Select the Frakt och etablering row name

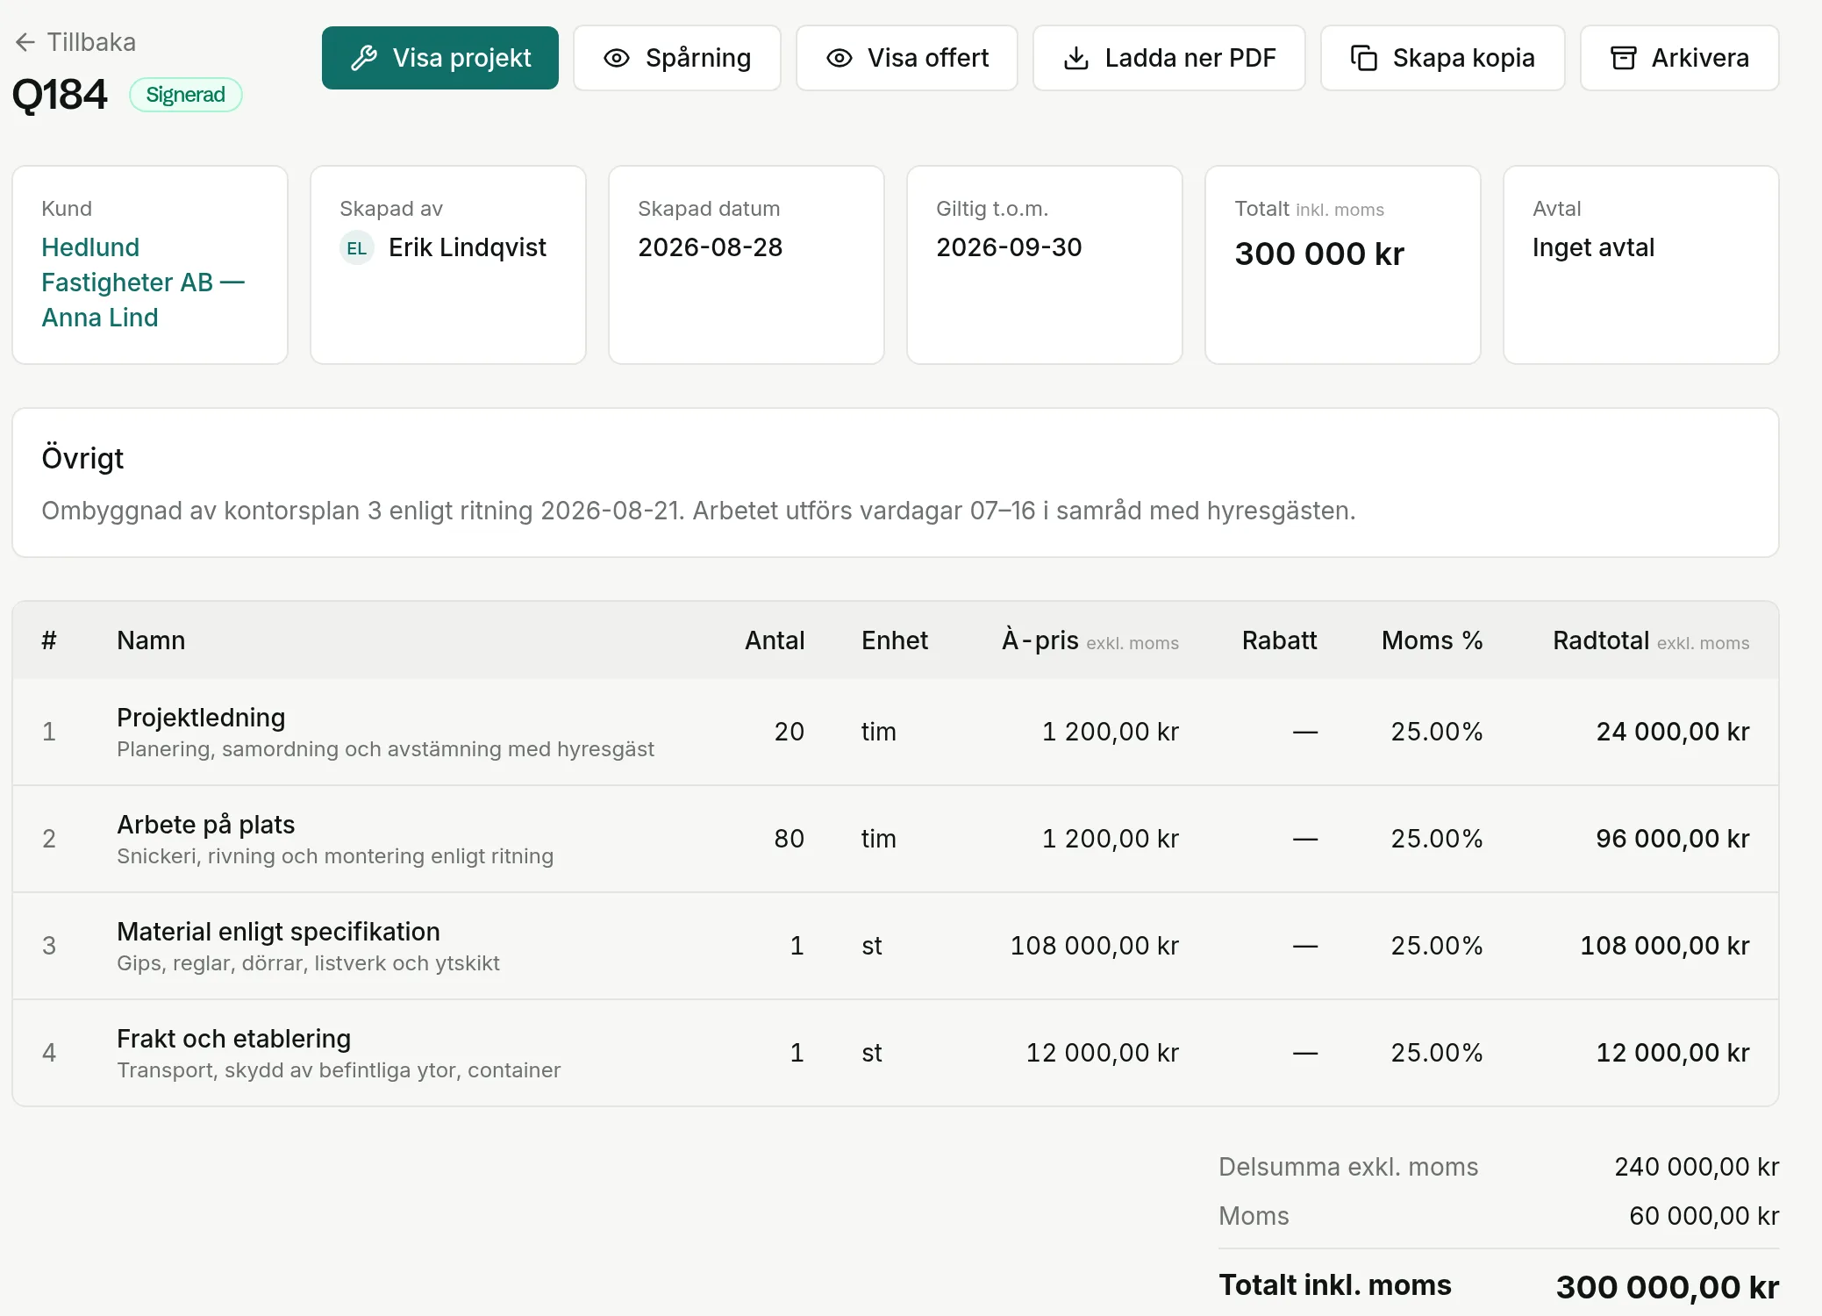233,1039
